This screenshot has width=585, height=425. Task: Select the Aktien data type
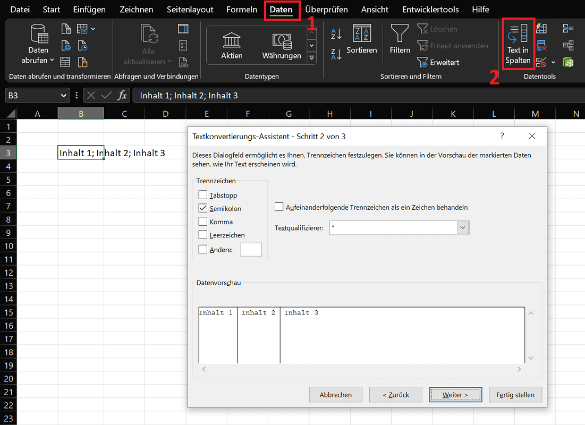(232, 46)
